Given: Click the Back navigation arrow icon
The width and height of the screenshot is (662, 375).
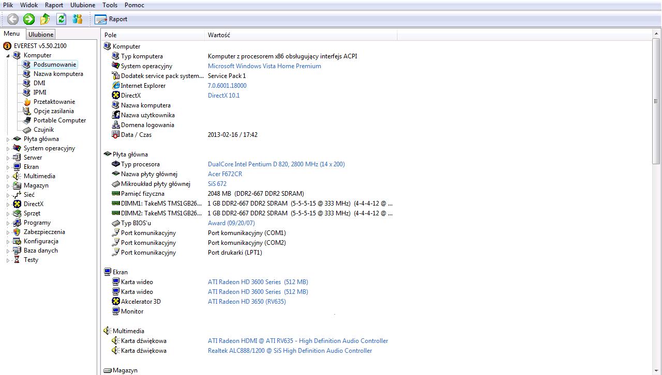Looking at the screenshot, I should (x=13, y=19).
